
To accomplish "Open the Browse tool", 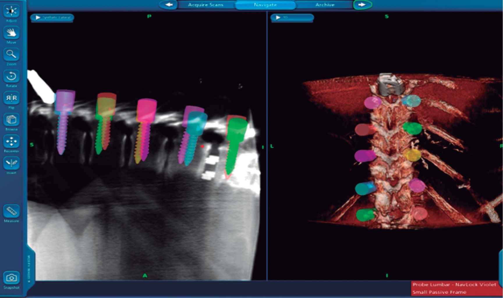I will (x=11, y=120).
